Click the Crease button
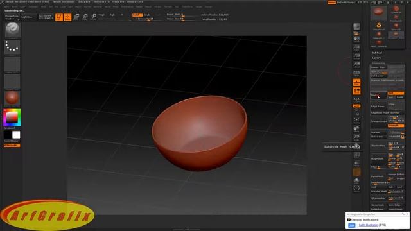 coord(379,132)
